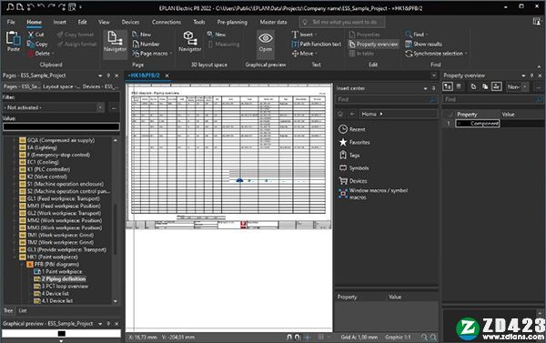The height and width of the screenshot is (343, 546).
Task: Collapse the ribbon with up arrow
Action: tap(539, 66)
